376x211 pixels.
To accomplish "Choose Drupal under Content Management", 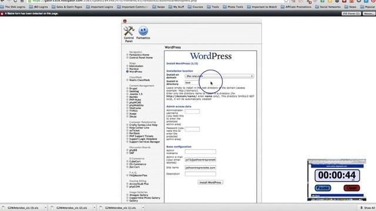I will coord(133,89).
